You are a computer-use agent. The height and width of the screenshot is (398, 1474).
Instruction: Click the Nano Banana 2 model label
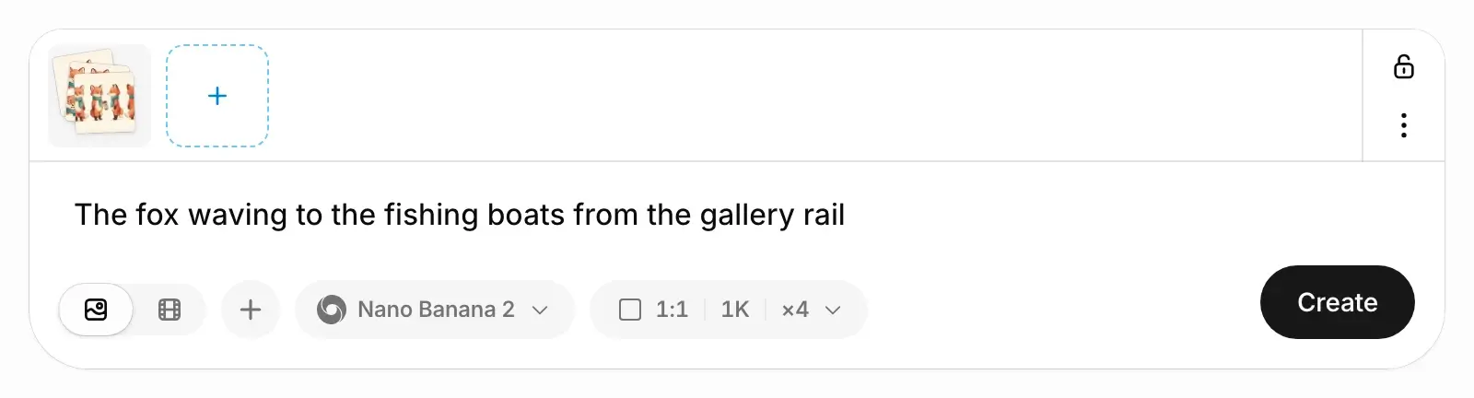436,310
